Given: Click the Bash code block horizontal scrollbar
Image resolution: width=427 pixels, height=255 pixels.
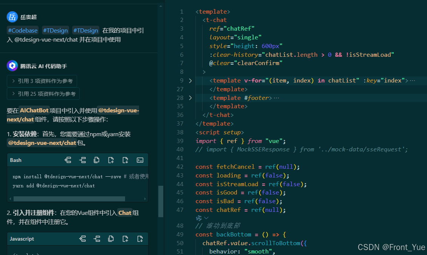Looking at the screenshot, I should click(69, 199).
